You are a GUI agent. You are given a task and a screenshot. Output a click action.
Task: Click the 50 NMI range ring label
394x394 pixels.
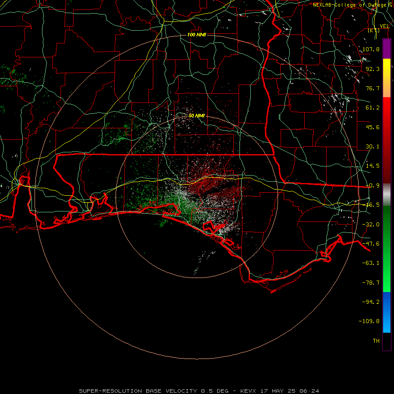click(x=197, y=116)
